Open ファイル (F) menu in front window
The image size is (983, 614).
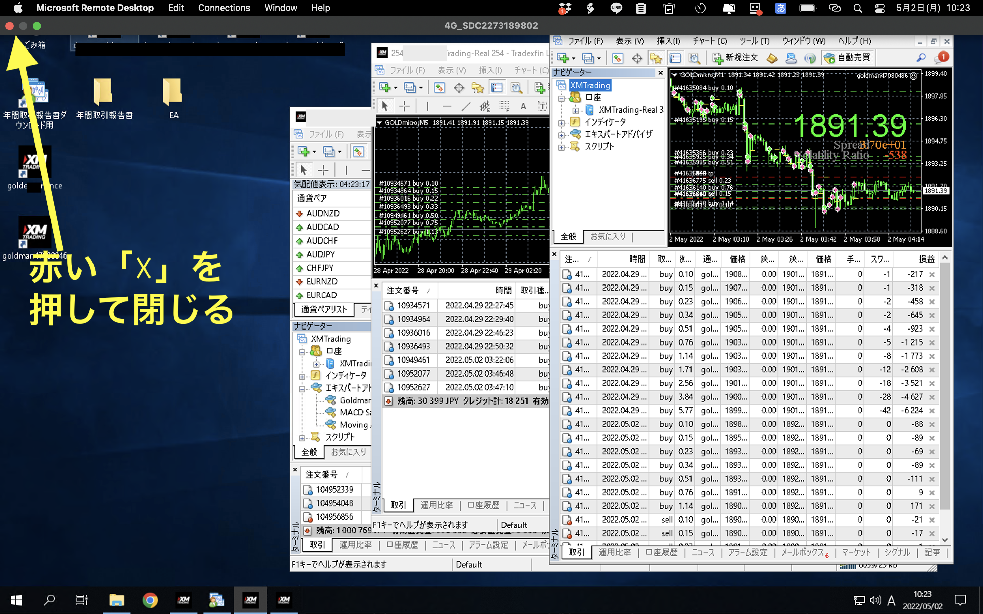click(585, 41)
